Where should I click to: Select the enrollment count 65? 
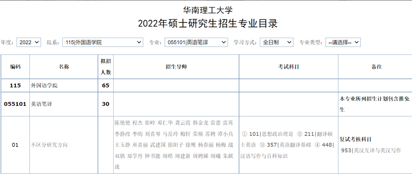[106, 86]
